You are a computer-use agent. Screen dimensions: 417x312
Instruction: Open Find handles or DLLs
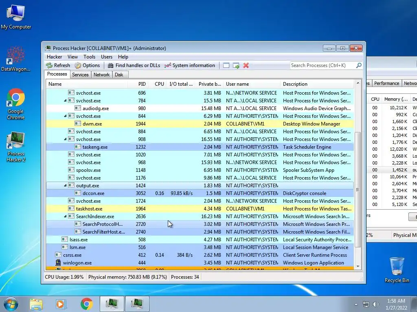coord(134,65)
